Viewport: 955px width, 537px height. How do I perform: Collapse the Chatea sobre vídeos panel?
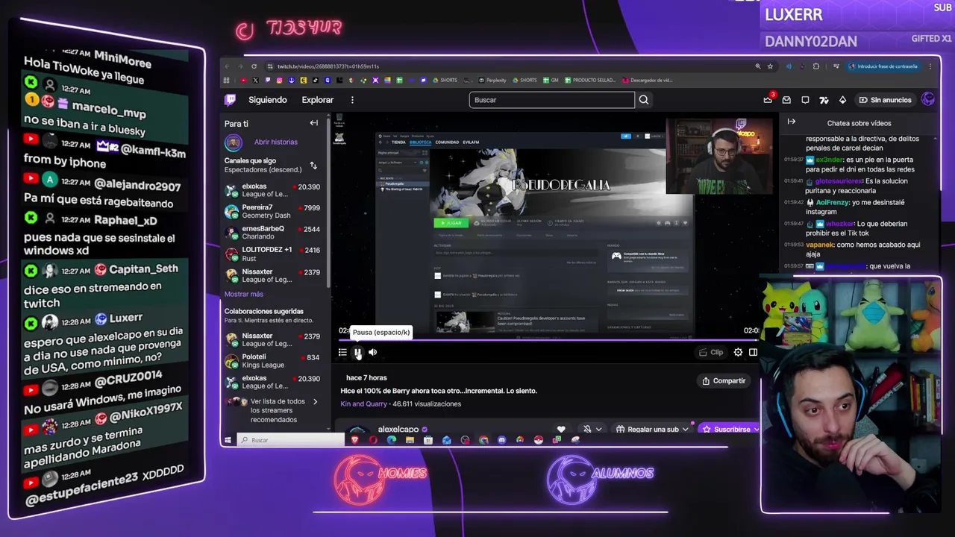click(x=792, y=122)
